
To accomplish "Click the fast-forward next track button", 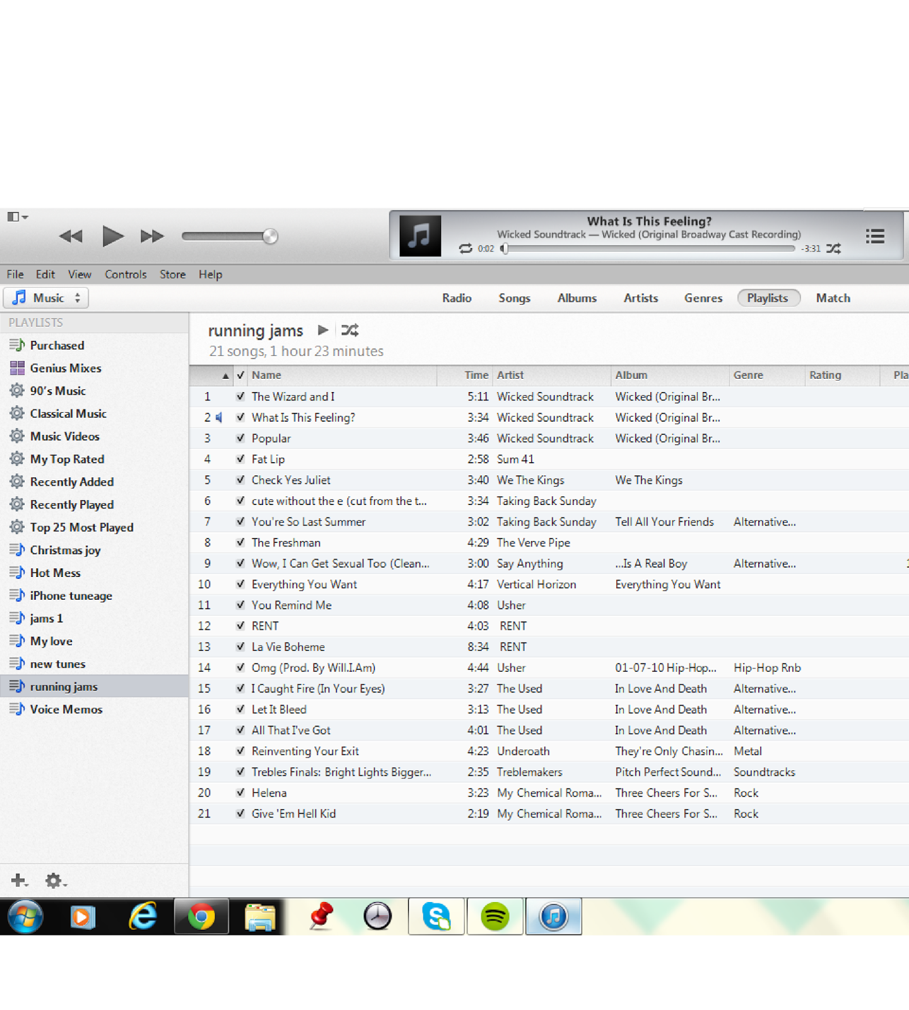I will 152,237.
